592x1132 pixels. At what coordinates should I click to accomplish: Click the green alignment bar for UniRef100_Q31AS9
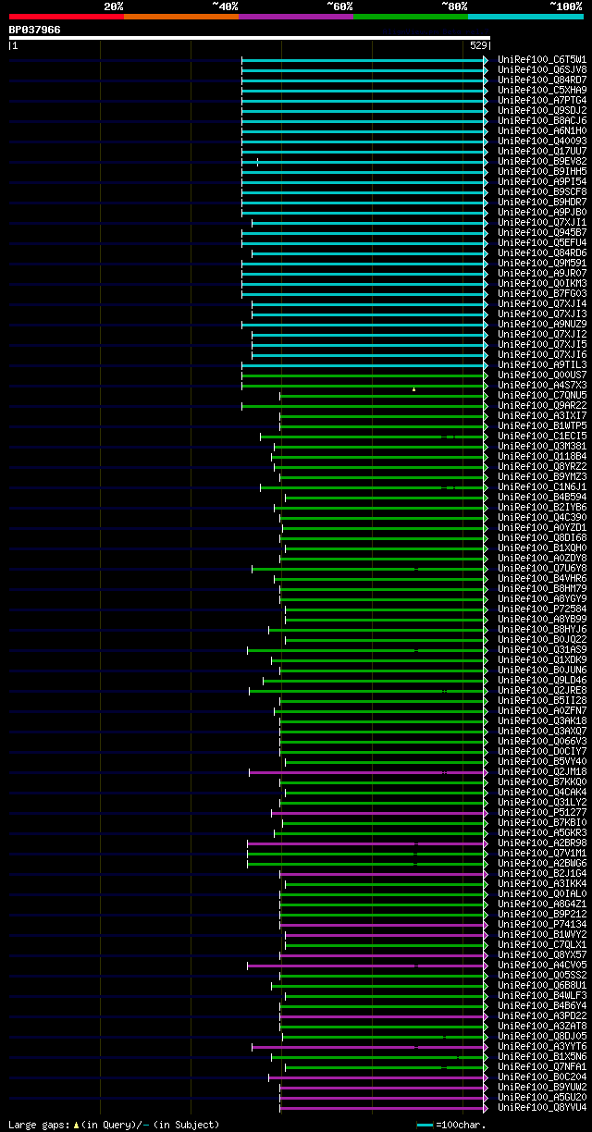[367, 650]
